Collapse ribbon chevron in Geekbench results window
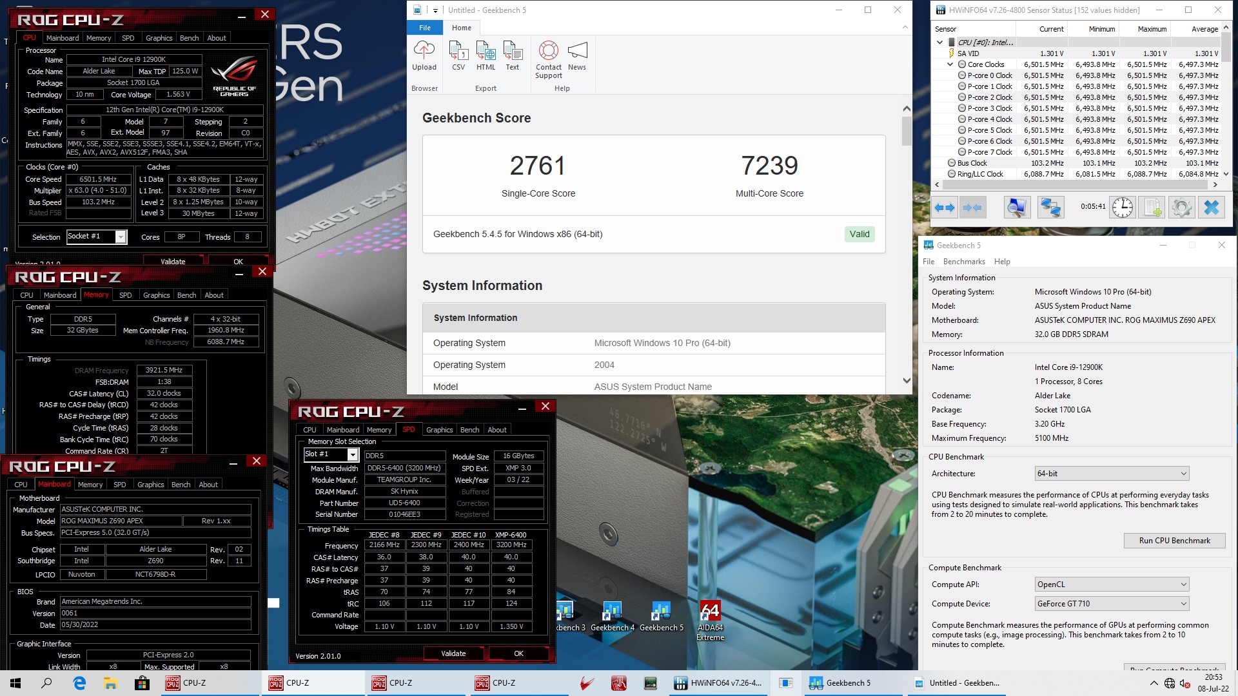This screenshot has height=696, width=1238. point(905,28)
